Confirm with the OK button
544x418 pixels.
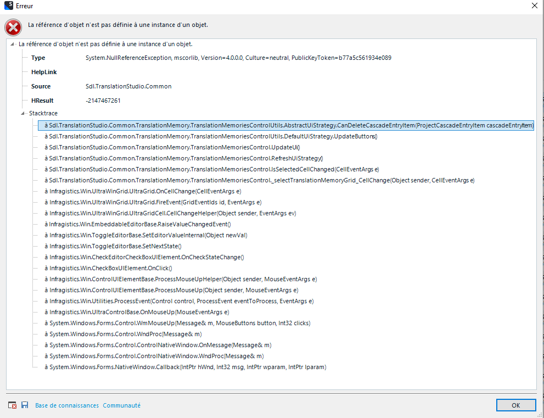(516, 405)
